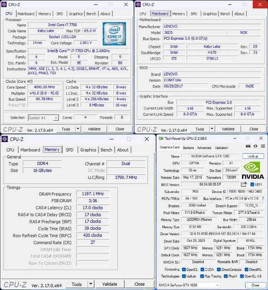Open Graphics tab in Mainboard window
Viewport: 268px width, 290px height.
[210, 14]
